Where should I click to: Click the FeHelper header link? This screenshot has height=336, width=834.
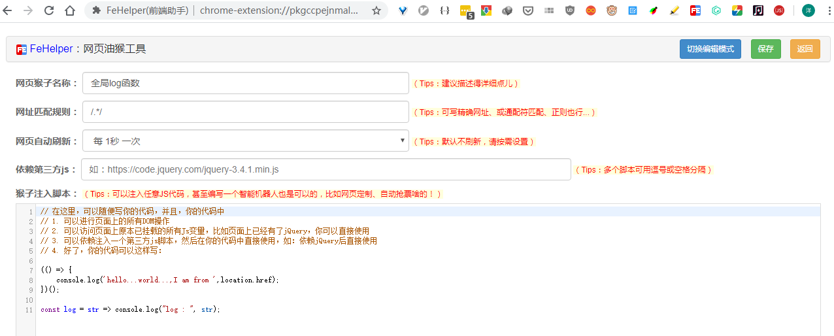(x=51, y=49)
